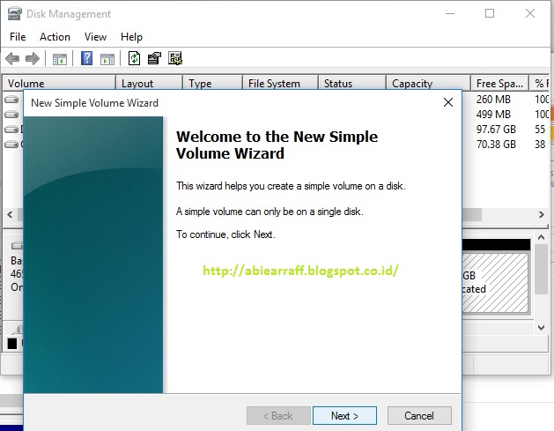This screenshot has width=554, height=431.
Task: Click Cancel in the wizard
Action: [x=419, y=415]
